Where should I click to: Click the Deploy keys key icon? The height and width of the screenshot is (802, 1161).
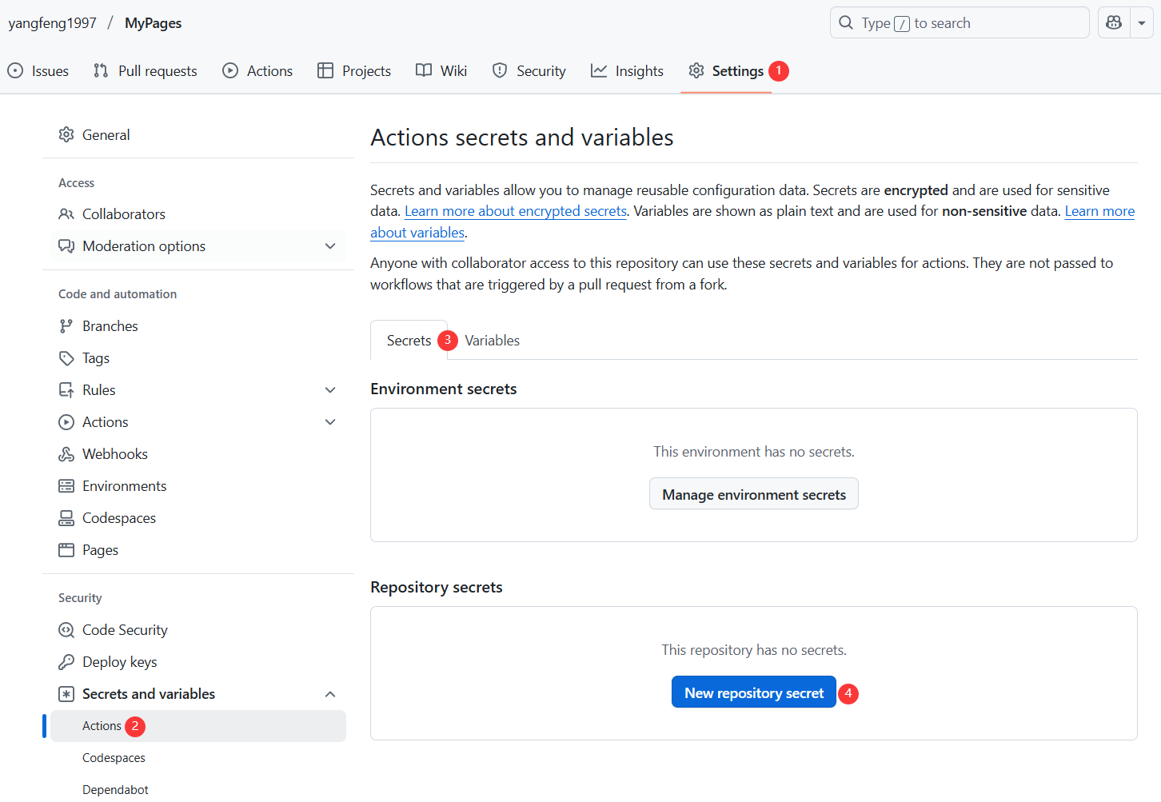click(66, 662)
